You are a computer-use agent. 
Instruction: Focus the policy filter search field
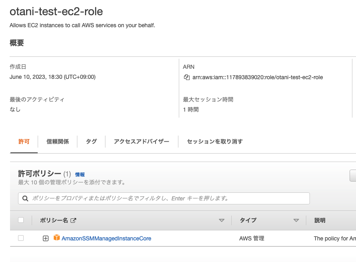tap(168, 198)
